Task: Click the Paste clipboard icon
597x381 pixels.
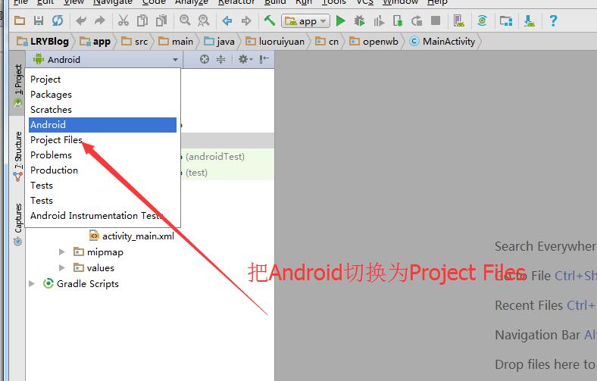Action: pyautogui.click(x=161, y=20)
